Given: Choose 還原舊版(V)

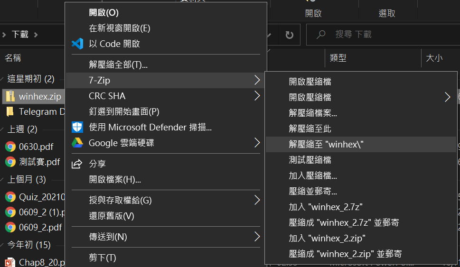Looking at the screenshot, I should 166,216.
